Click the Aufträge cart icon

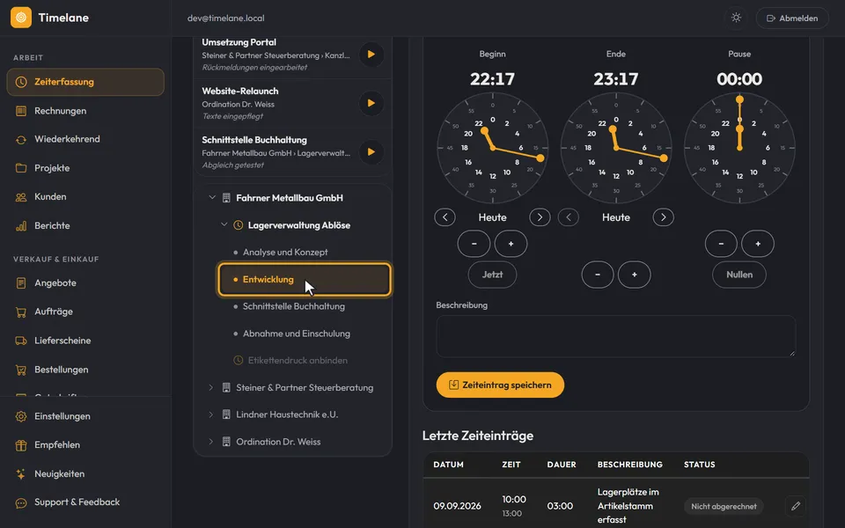(x=21, y=312)
